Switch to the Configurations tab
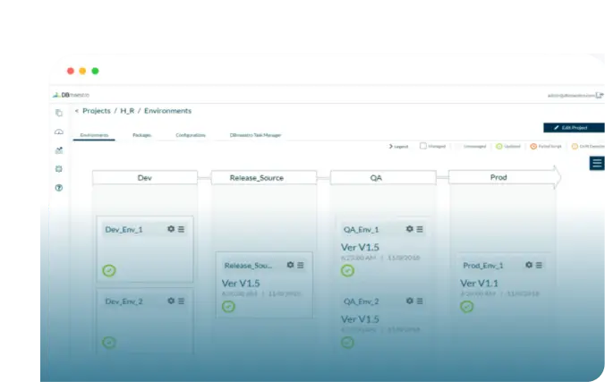This screenshot has width=605, height=382. tap(191, 135)
